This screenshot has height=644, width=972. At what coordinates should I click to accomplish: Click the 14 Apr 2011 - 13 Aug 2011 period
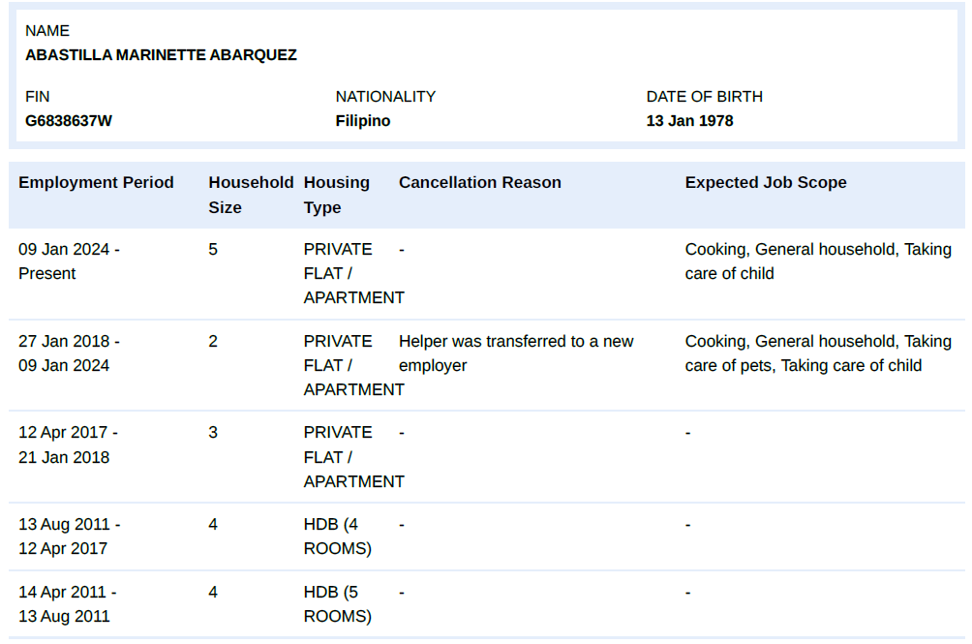coord(69,604)
